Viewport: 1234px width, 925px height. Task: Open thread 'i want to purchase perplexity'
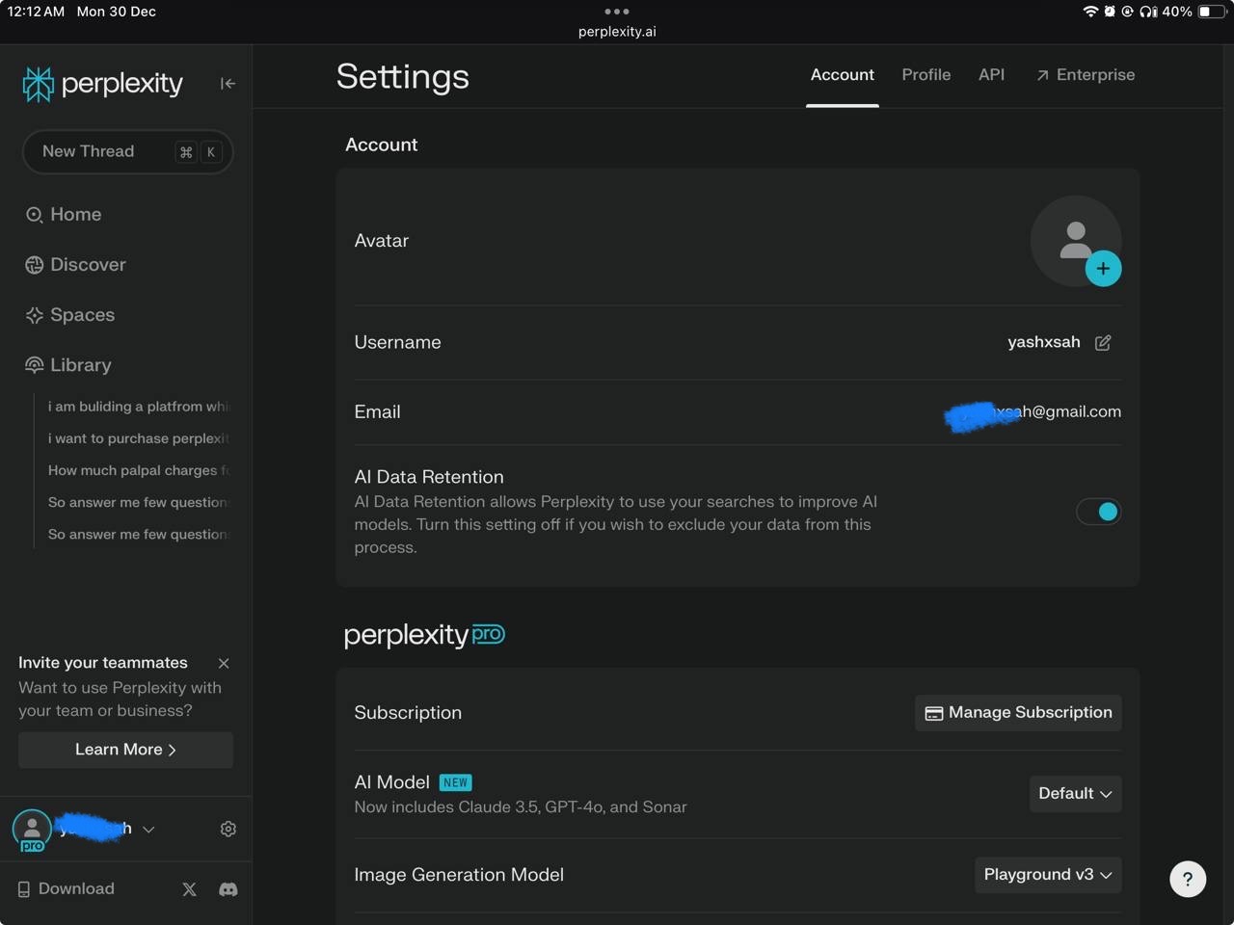(x=139, y=438)
